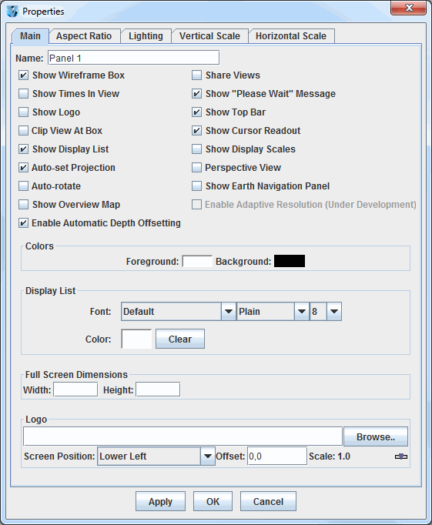Image resolution: width=432 pixels, height=525 pixels.
Task: Click the Clear color button
Action: [x=180, y=339]
